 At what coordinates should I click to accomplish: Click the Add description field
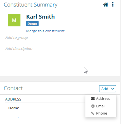[x=19, y=49]
